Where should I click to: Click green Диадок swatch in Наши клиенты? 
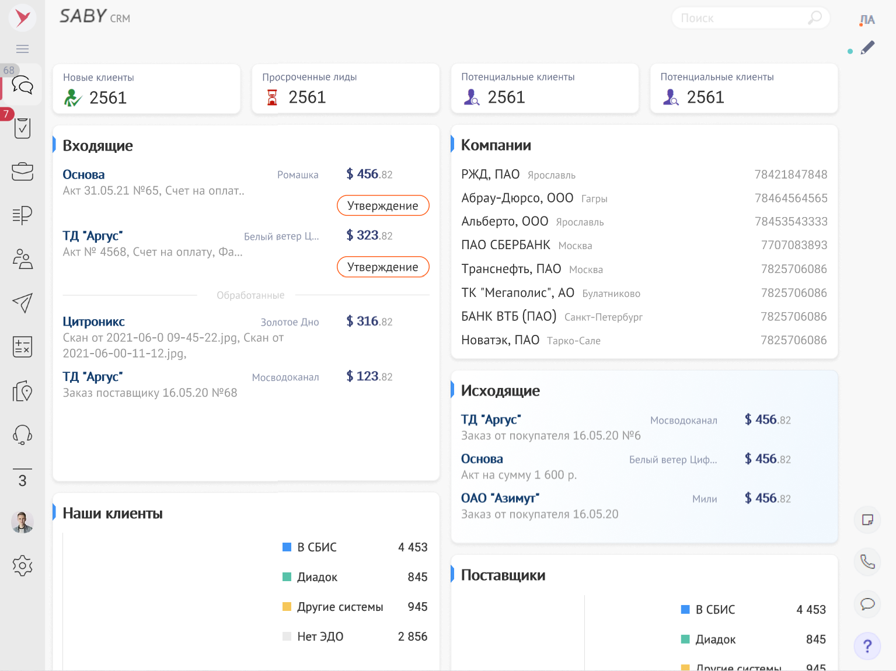click(287, 576)
